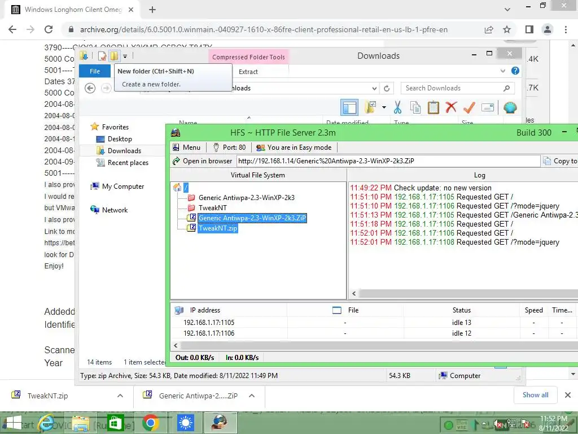Open the Chrome profile avatar
This screenshot has width=578, height=434.
click(x=548, y=29)
